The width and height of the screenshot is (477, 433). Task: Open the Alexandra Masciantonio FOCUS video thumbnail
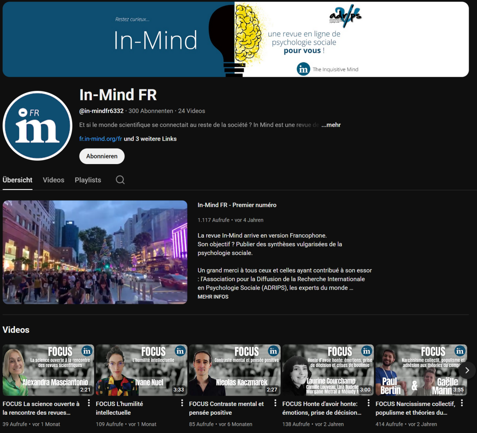click(48, 370)
